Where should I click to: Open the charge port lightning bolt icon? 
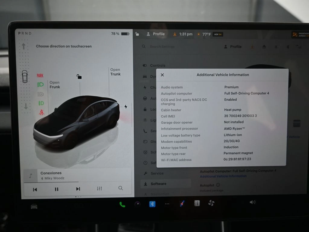126,107
